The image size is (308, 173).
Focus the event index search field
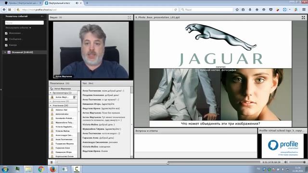point(25,23)
